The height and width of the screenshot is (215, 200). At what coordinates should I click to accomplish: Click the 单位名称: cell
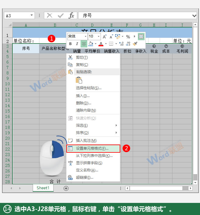[26, 41]
